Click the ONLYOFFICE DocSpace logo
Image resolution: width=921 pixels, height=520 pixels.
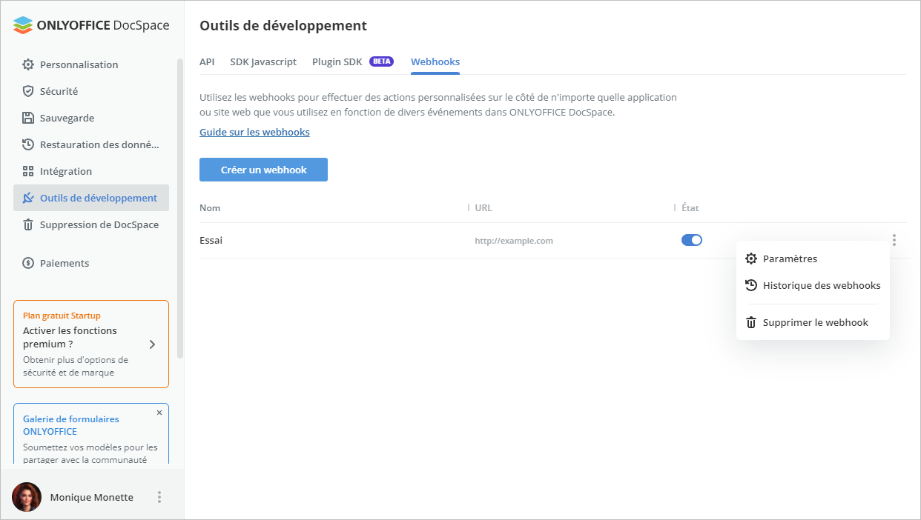[91, 25]
